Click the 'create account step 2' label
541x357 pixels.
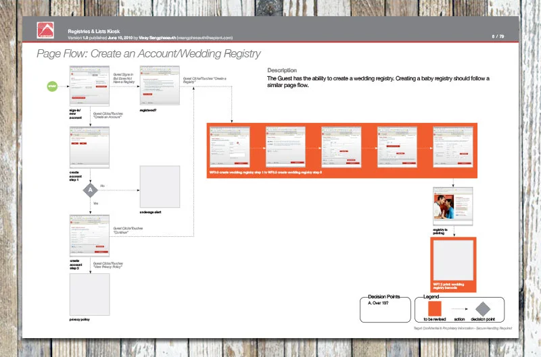pyautogui.click(x=76, y=265)
